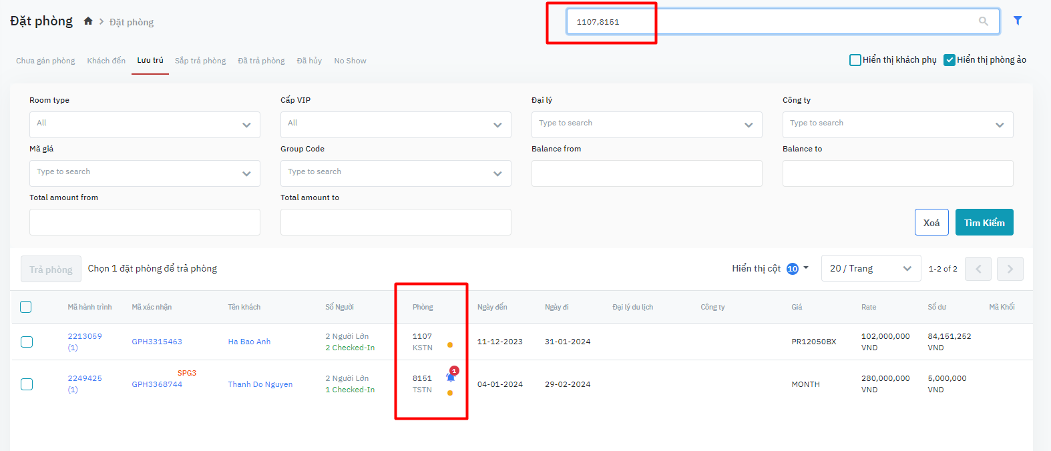Go to previous page arrow
Screen dimensions: 1051x451
(978, 269)
